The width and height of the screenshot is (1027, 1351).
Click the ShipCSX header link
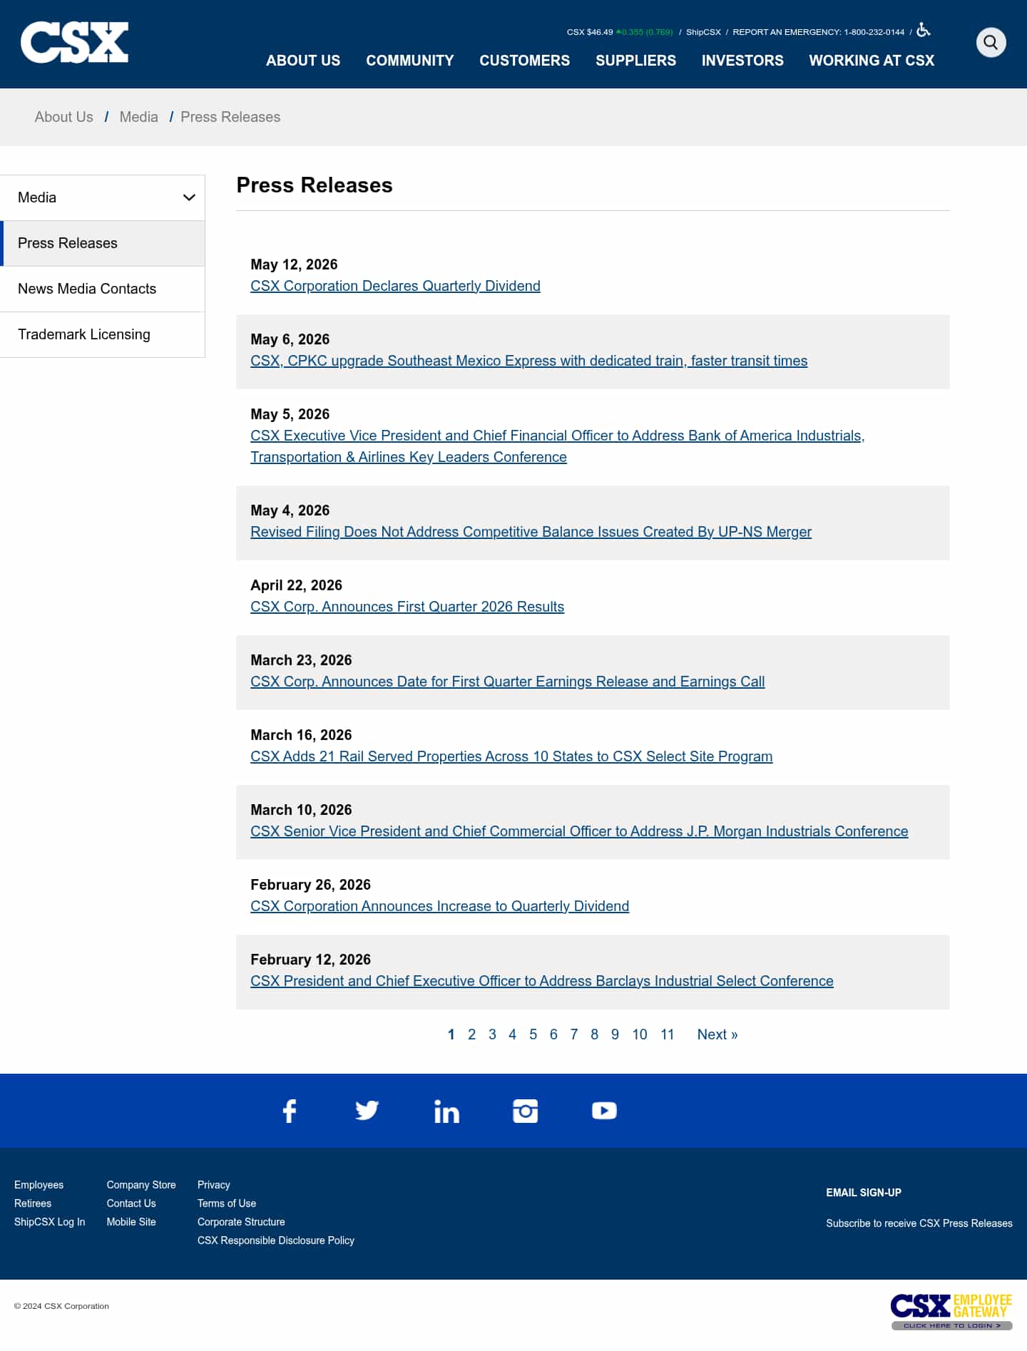[x=703, y=32]
